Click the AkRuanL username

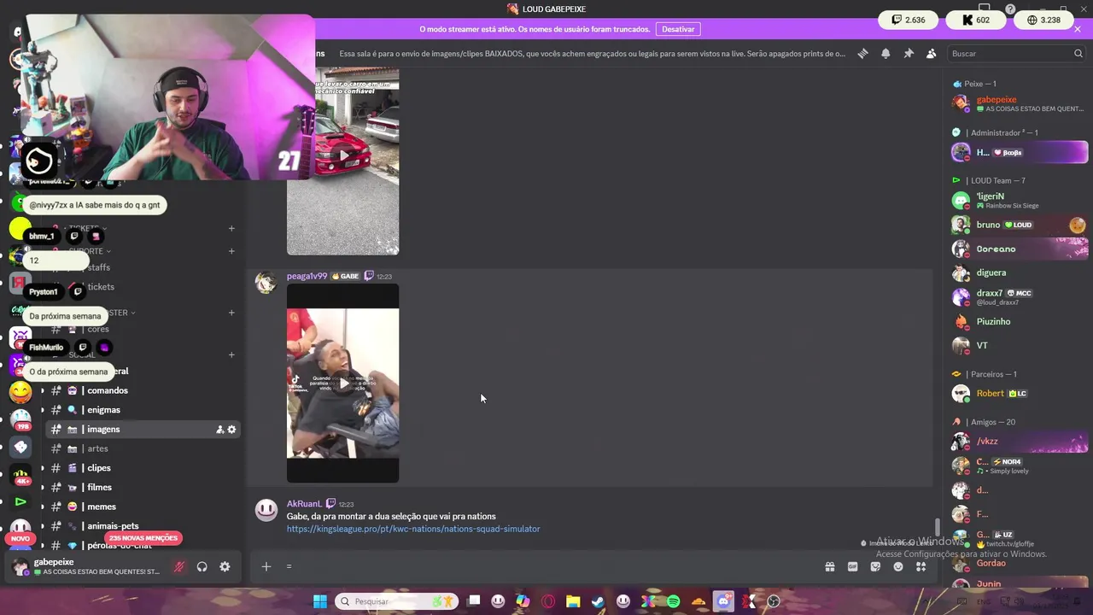pyautogui.click(x=304, y=504)
